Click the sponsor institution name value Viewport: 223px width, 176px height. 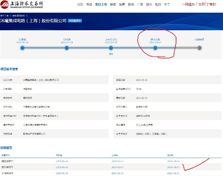[36, 107]
